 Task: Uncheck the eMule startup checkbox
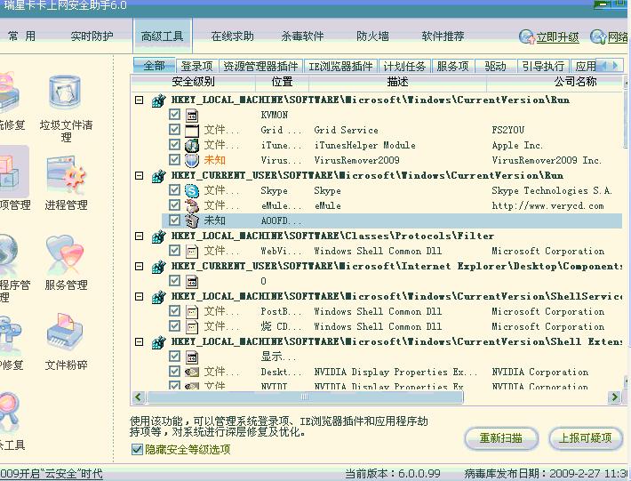pos(174,205)
